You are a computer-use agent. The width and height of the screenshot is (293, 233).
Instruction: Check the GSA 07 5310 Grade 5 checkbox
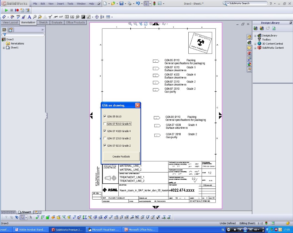tap(105, 124)
